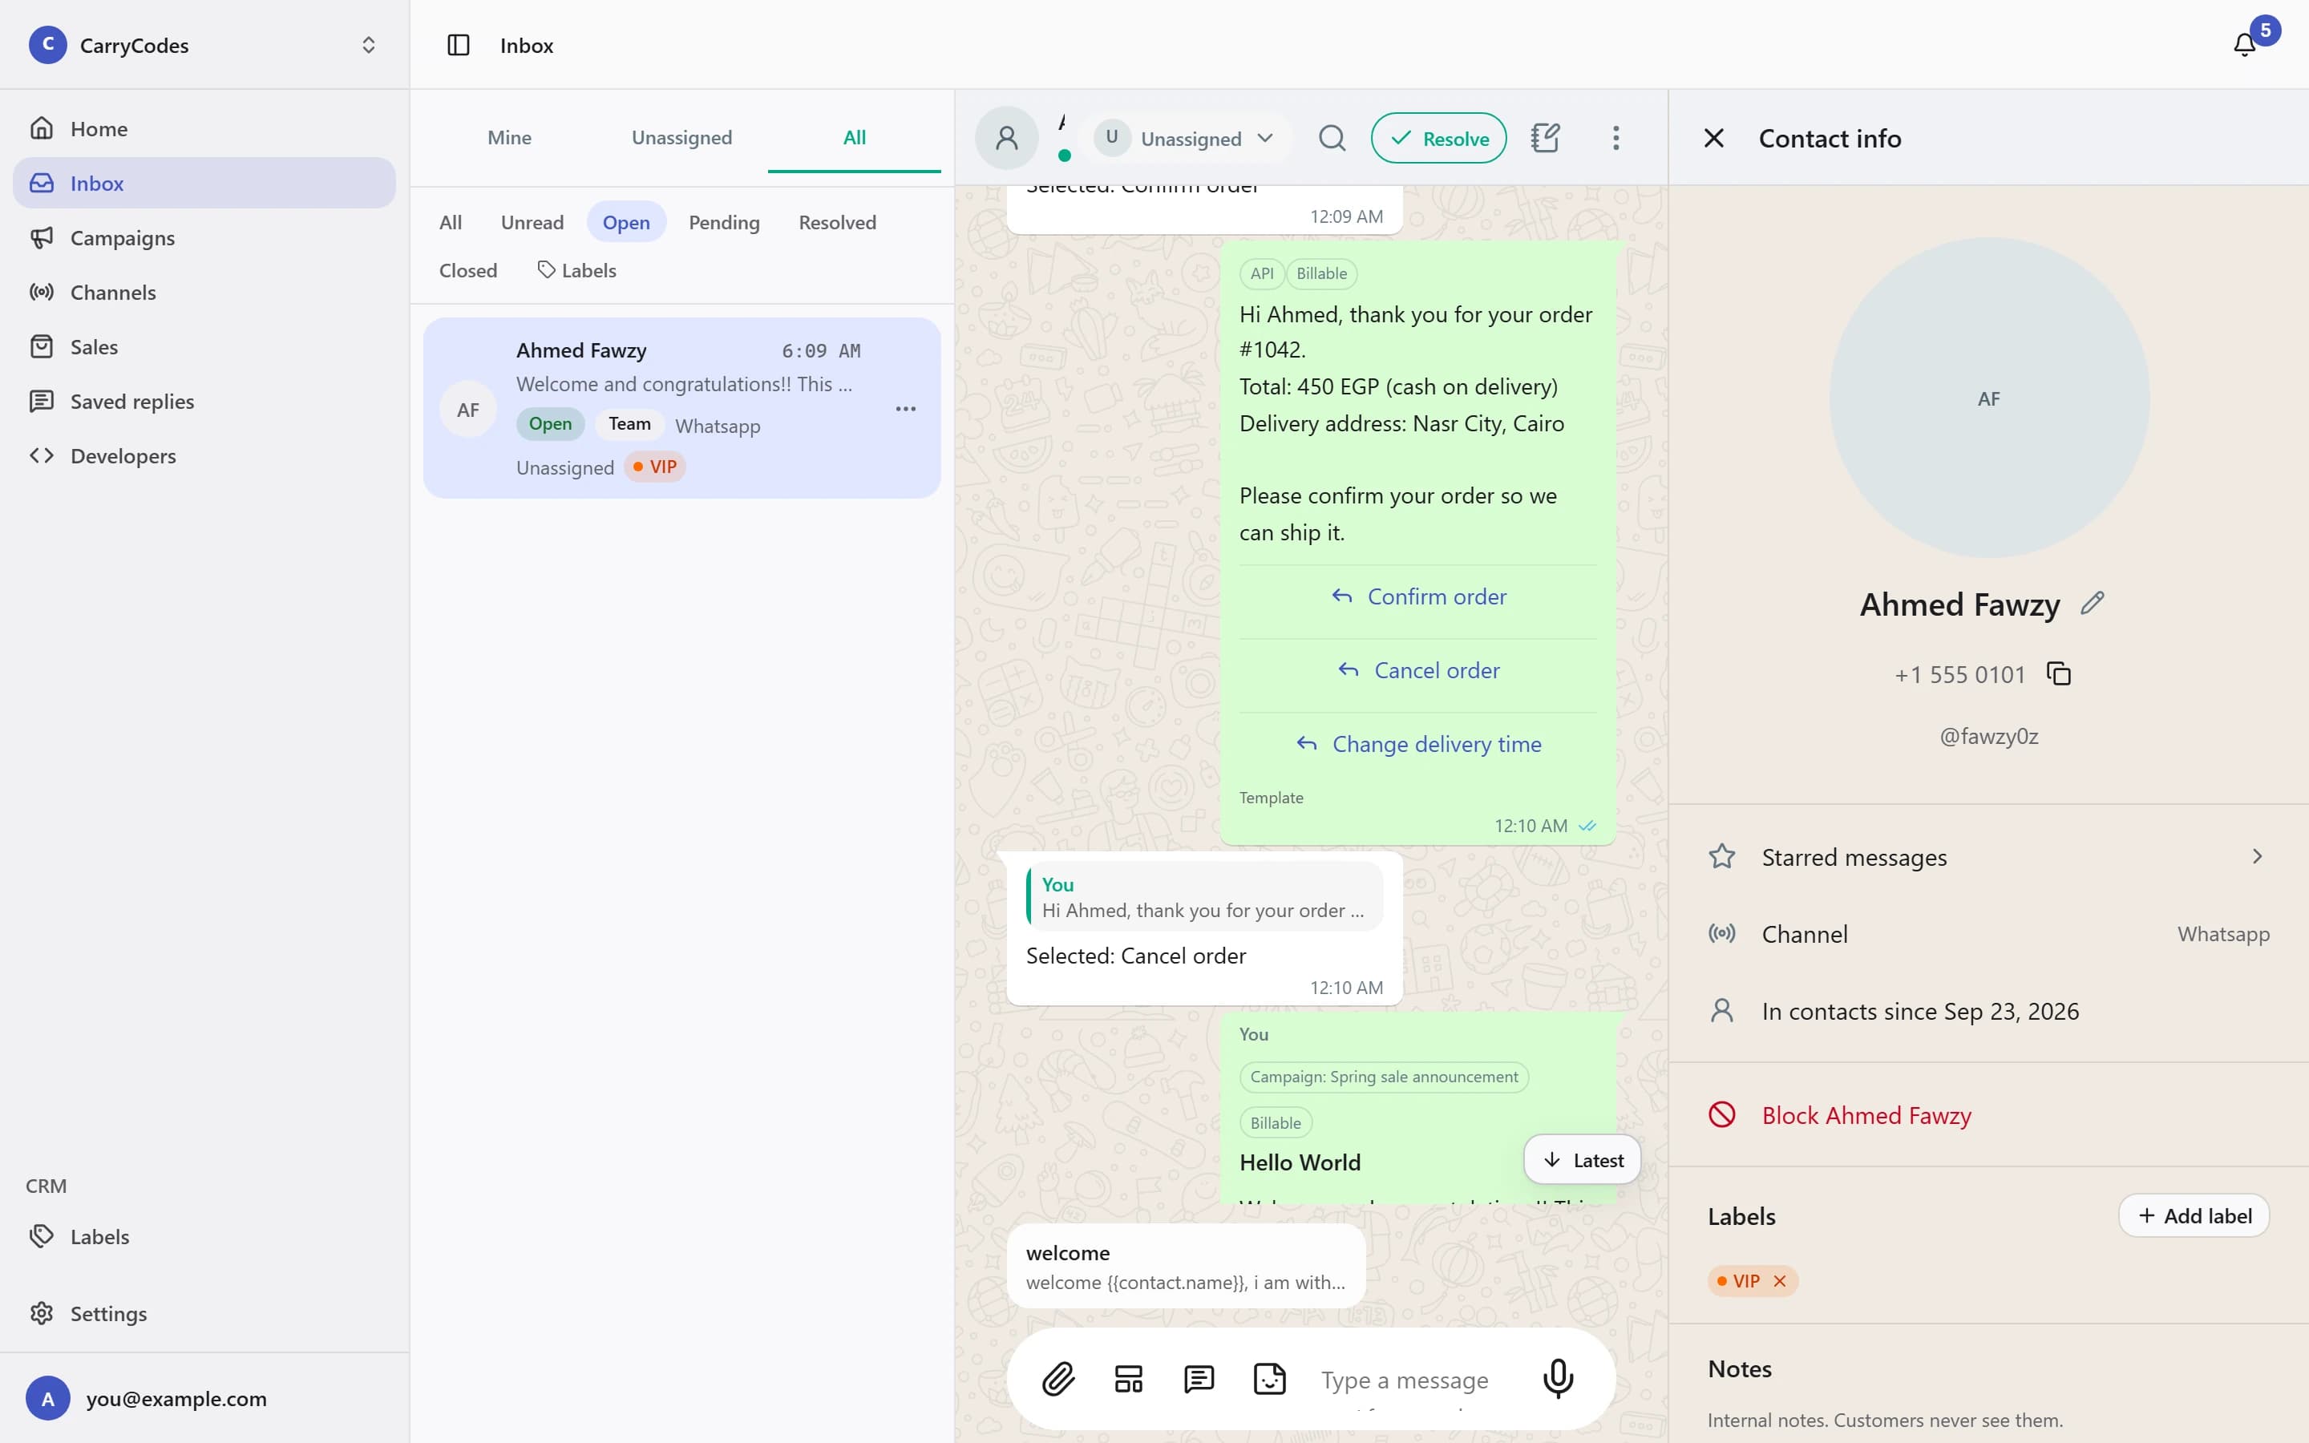The image size is (2309, 1443).
Task: Edit the Ahmed Fawzy contact name
Action: [2093, 603]
